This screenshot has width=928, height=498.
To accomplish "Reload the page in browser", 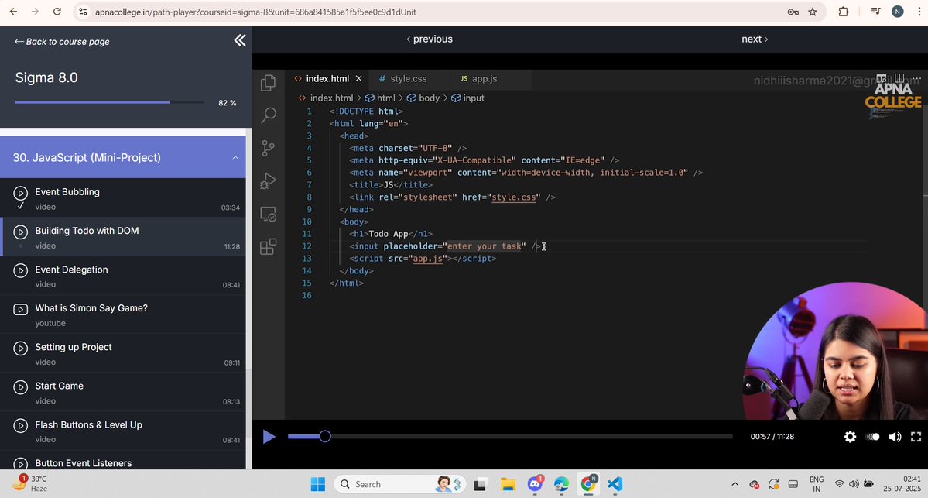I will (x=57, y=12).
